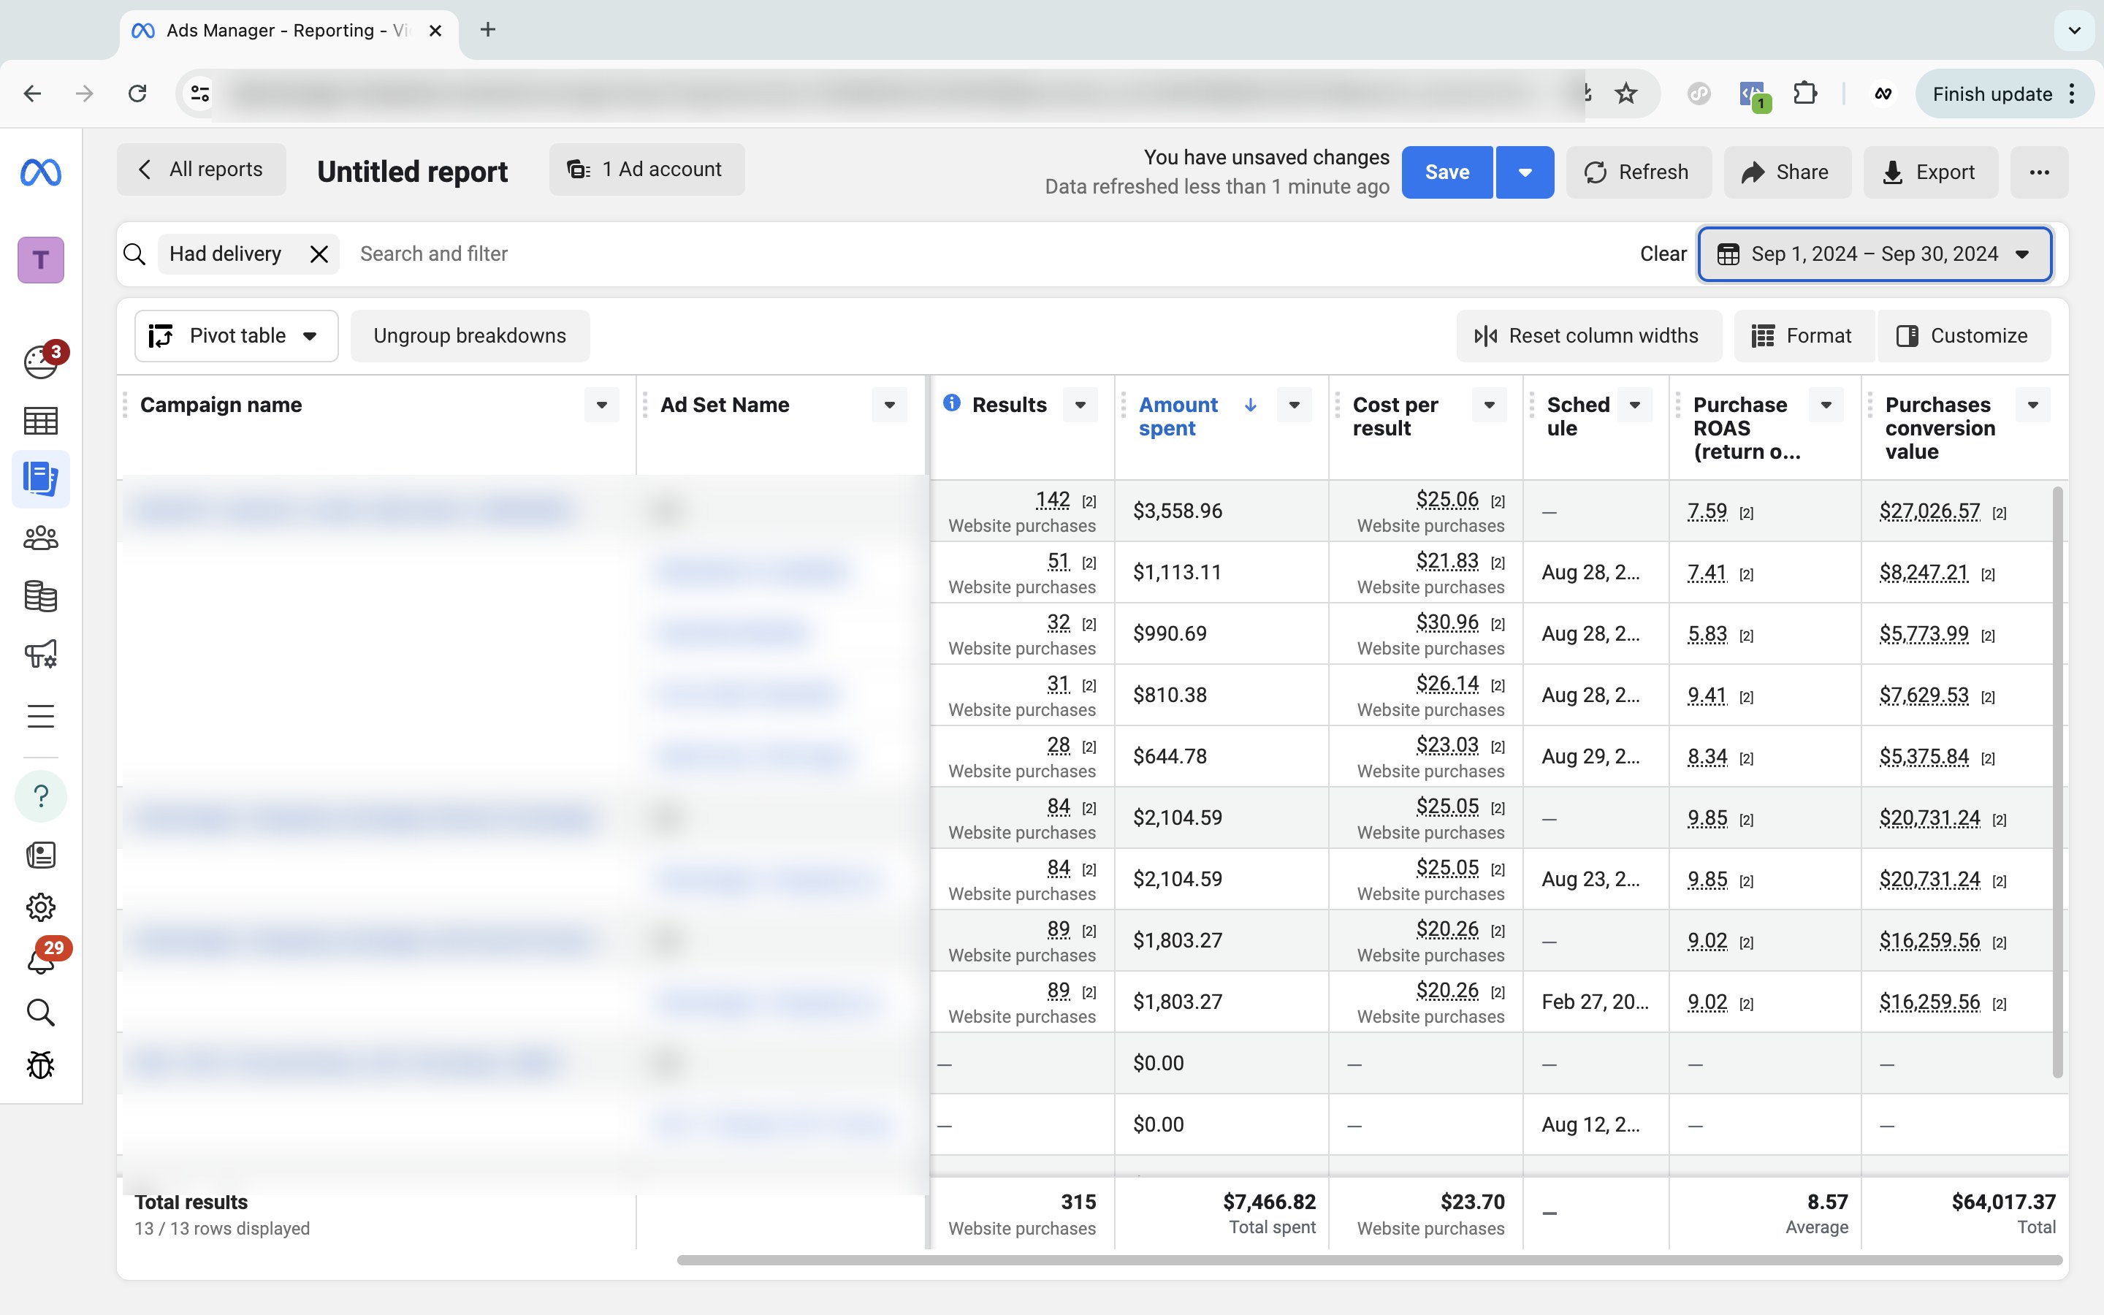Sort by the Amount spent header

click(x=1178, y=416)
